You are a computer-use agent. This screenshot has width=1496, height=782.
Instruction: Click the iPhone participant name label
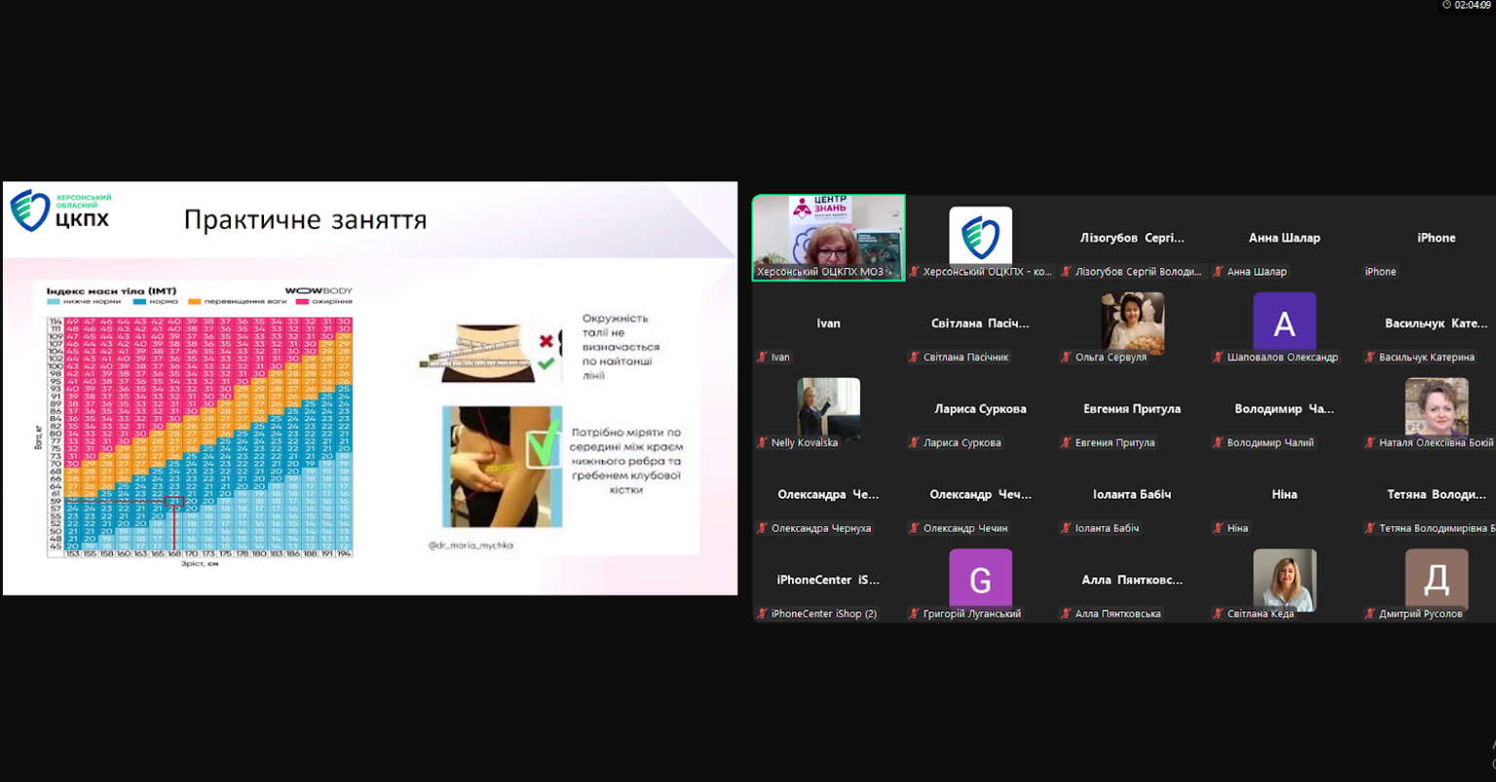pyautogui.click(x=1380, y=272)
